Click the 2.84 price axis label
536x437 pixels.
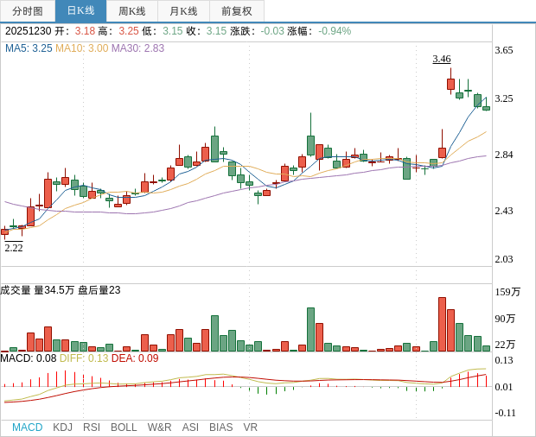504,155
